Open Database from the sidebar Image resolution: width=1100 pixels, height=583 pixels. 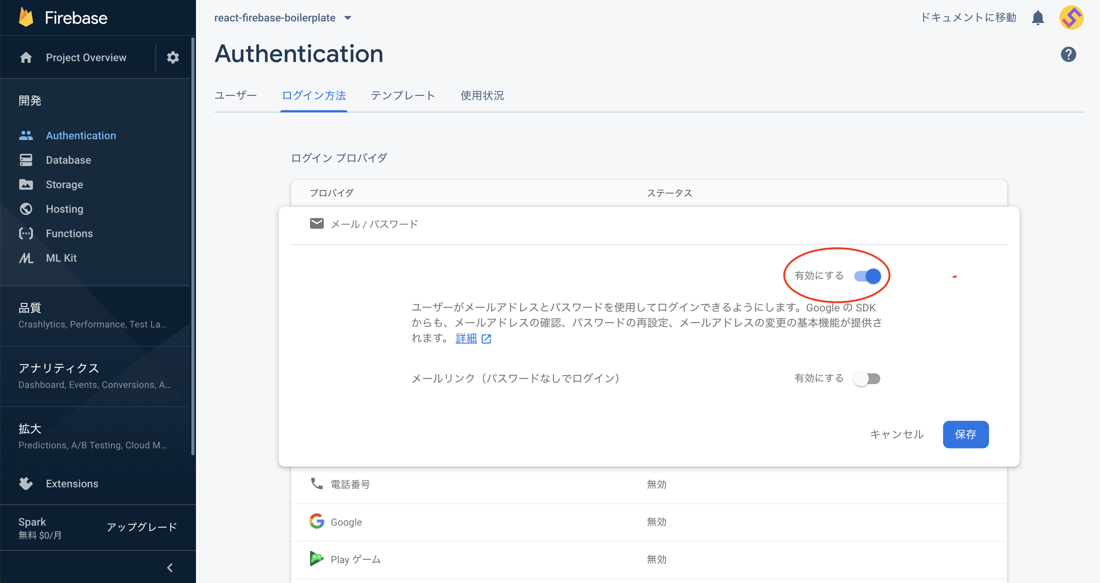click(x=69, y=160)
